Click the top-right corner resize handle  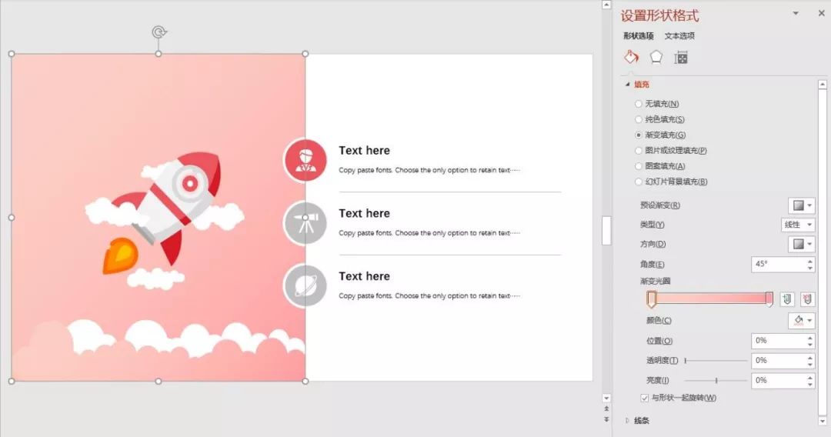coord(305,54)
